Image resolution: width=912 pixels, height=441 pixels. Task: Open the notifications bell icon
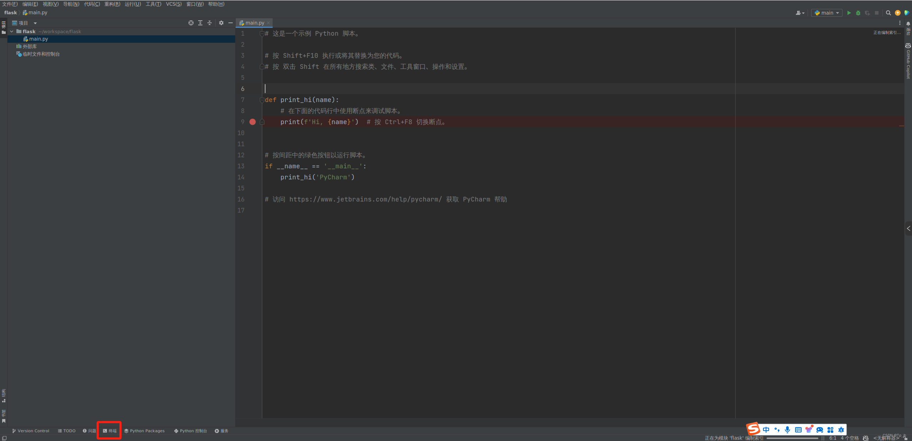[x=908, y=24]
